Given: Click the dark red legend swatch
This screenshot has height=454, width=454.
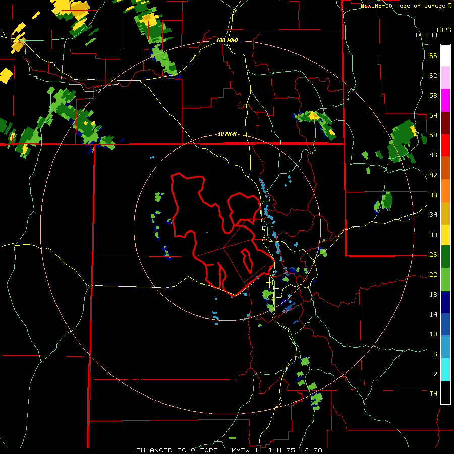Looking at the screenshot, I should (x=445, y=123).
